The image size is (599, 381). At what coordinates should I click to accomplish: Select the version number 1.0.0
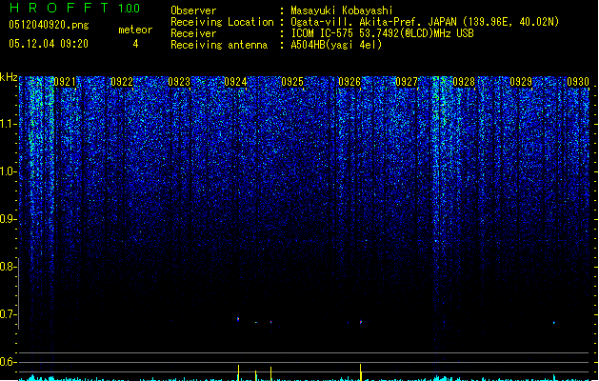[x=130, y=9]
